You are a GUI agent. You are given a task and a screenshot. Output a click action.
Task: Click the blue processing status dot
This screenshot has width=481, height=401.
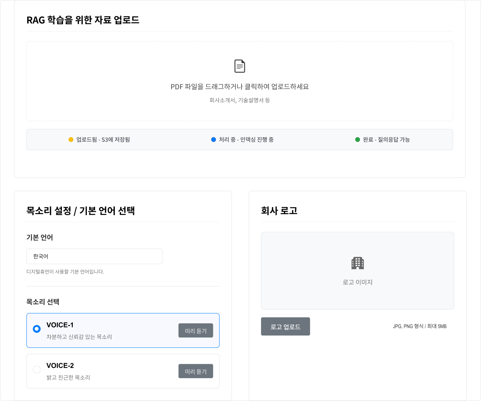coord(213,139)
